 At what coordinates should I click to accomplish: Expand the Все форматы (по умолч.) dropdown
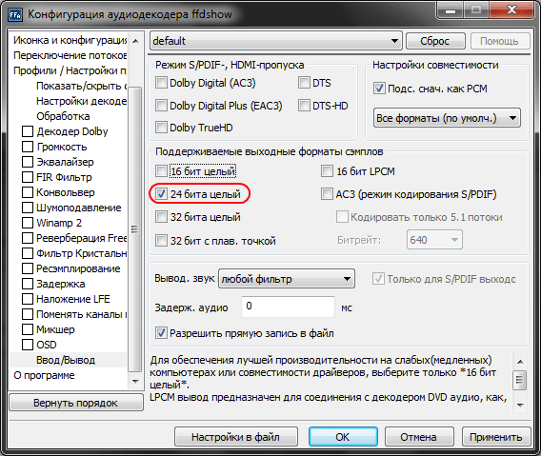click(447, 118)
